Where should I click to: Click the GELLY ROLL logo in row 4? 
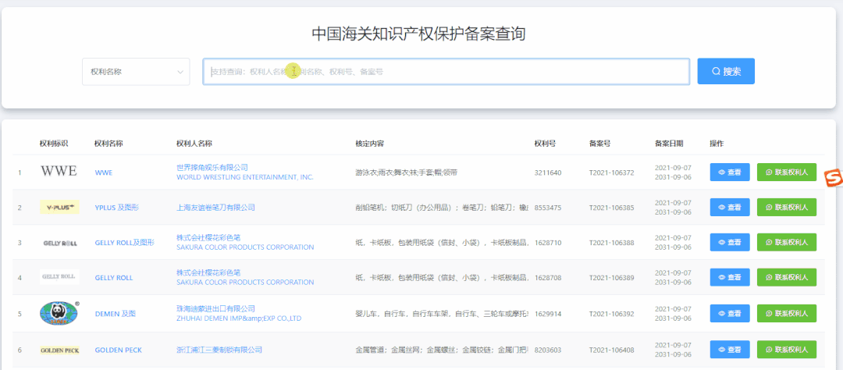59,277
